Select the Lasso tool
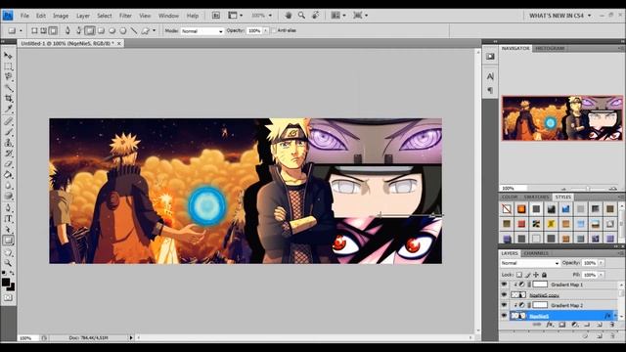Image resolution: width=626 pixels, height=352 pixels. [8, 76]
